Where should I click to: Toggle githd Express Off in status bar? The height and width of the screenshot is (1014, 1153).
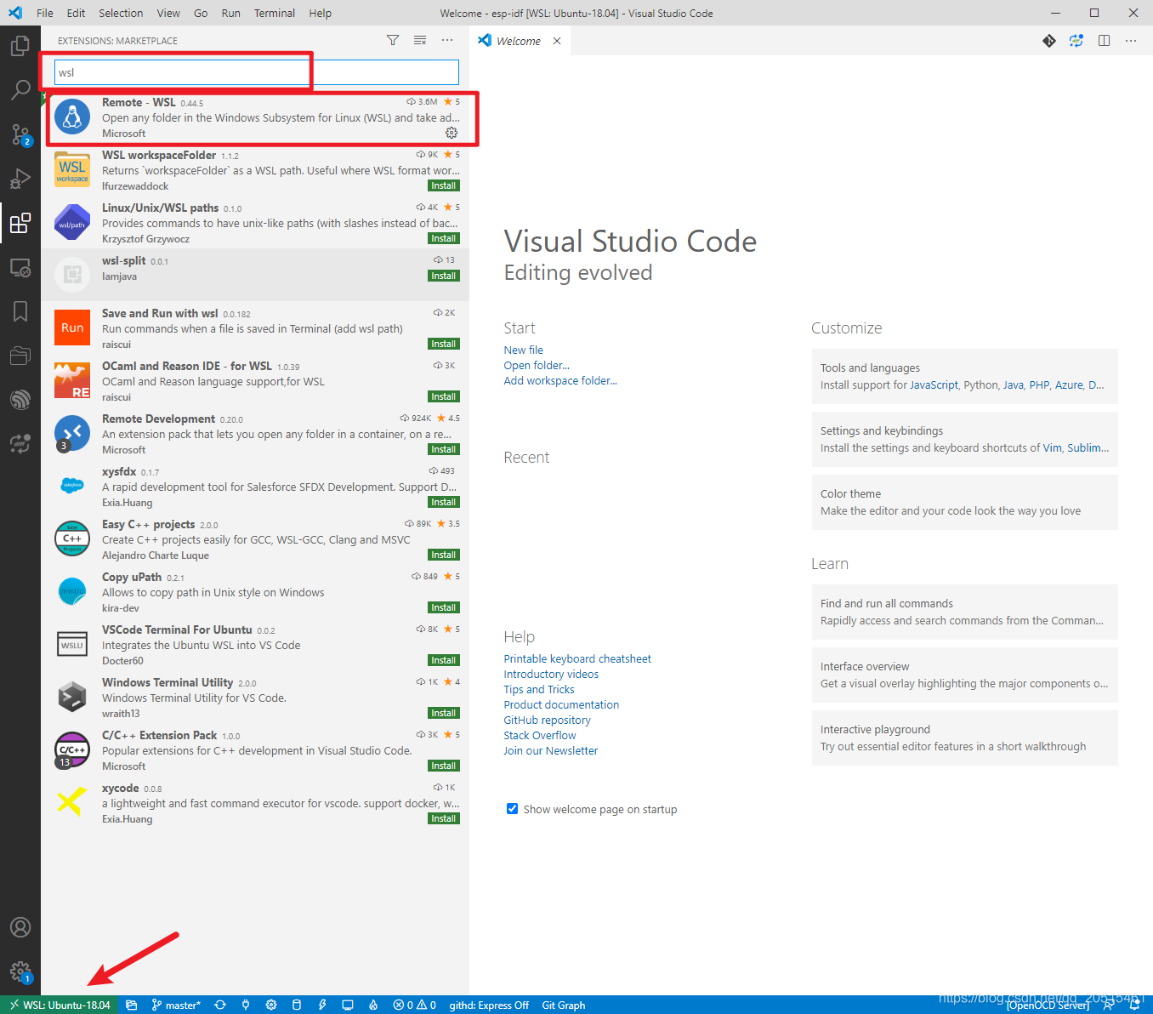click(489, 1005)
